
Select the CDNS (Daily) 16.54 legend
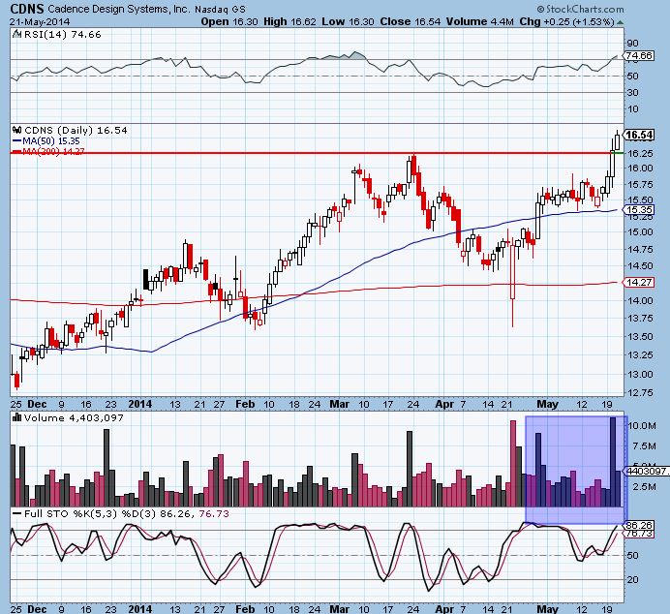pyautogui.click(x=76, y=130)
